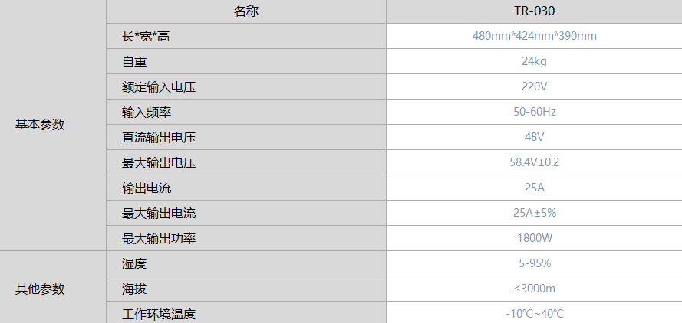Click the 1800W power value
The height and width of the screenshot is (323, 682).
click(535, 239)
